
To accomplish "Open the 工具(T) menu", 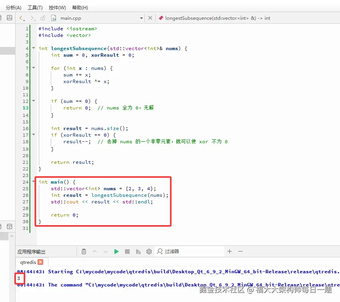I will (35, 8).
